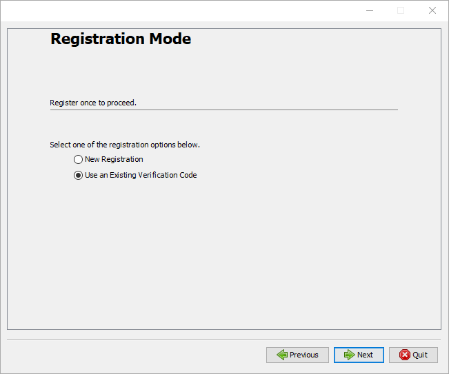Click the green left arrow icon

coord(281,355)
